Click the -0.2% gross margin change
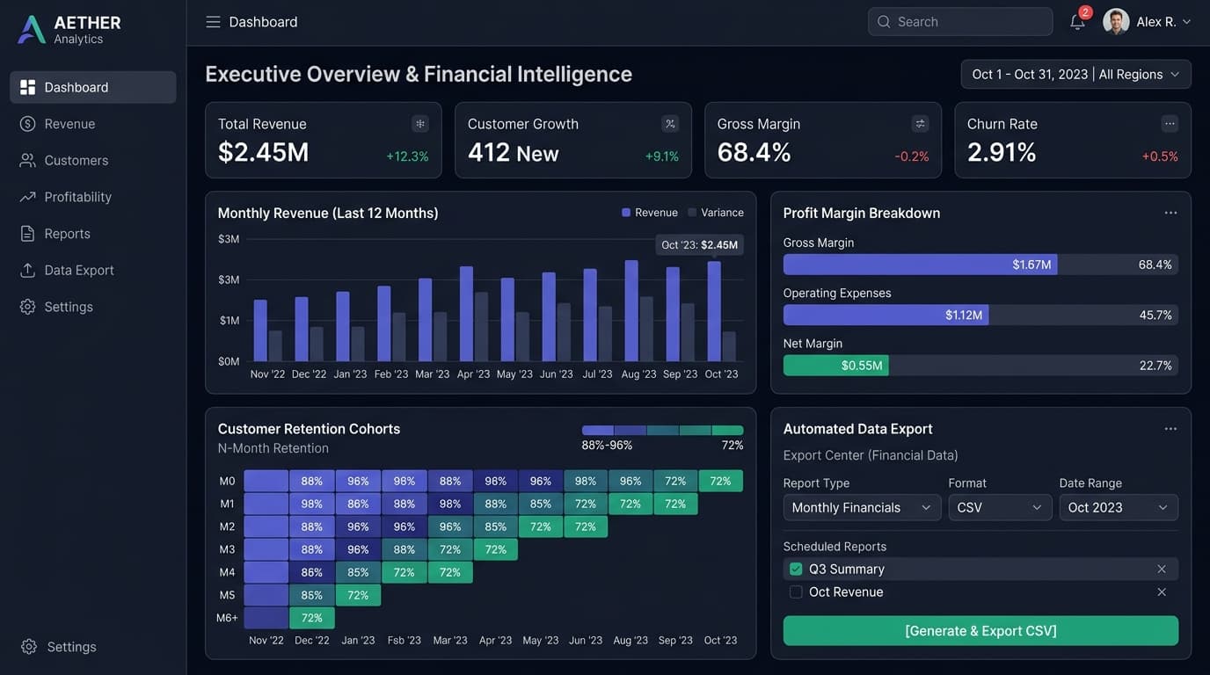The height and width of the screenshot is (675, 1210). pyautogui.click(x=912, y=156)
